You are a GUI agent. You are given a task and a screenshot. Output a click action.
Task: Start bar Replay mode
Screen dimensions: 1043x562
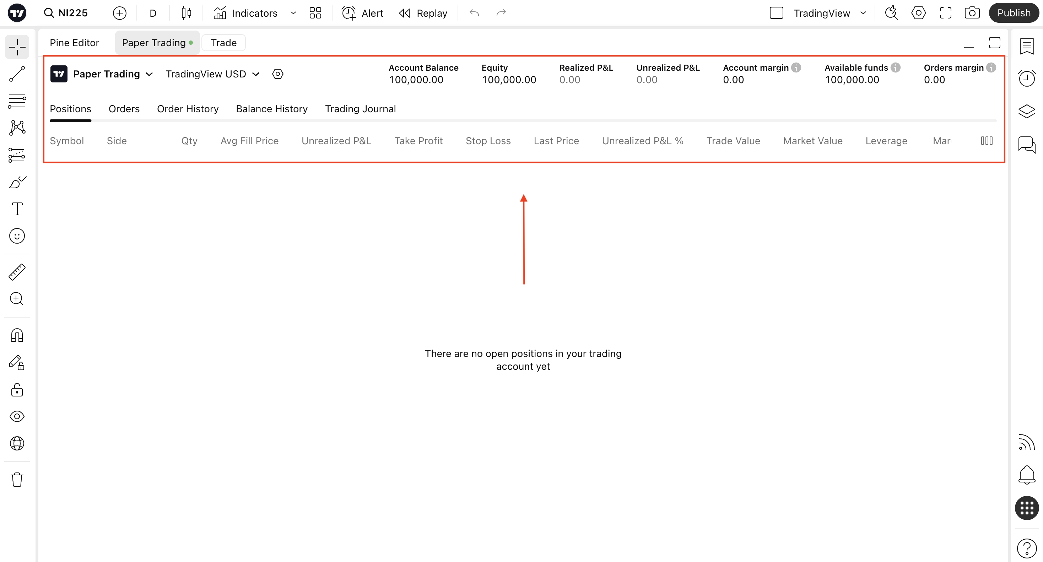(423, 13)
